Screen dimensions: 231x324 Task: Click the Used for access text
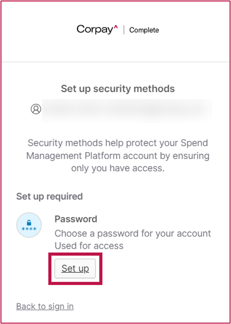pos(89,245)
